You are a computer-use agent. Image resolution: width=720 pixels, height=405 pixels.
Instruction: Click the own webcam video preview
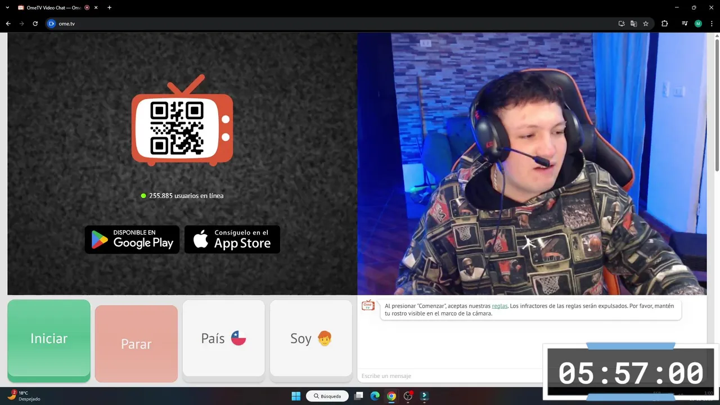(x=532, y=164)
